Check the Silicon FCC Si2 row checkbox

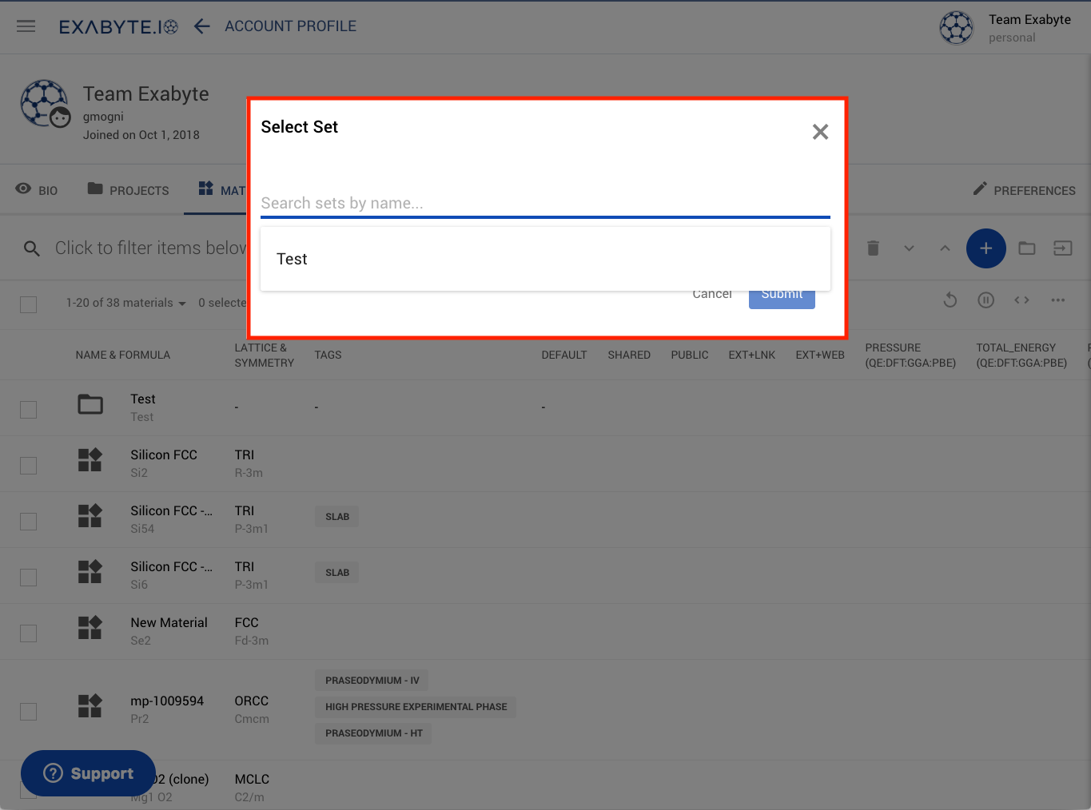click(29, 465)
